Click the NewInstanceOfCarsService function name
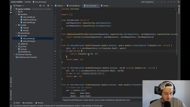The width and height of the screenshot is (190, 107). tap(80, 34)
